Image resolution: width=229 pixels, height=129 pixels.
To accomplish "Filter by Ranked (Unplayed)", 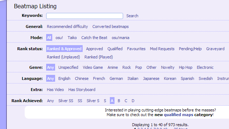I will 63,57.
